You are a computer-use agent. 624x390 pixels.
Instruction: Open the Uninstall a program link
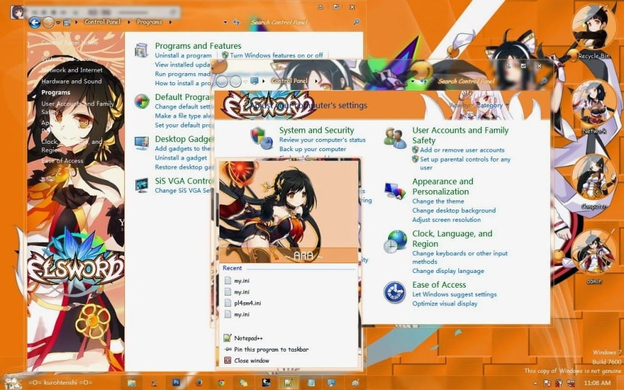tap(183, 54)
